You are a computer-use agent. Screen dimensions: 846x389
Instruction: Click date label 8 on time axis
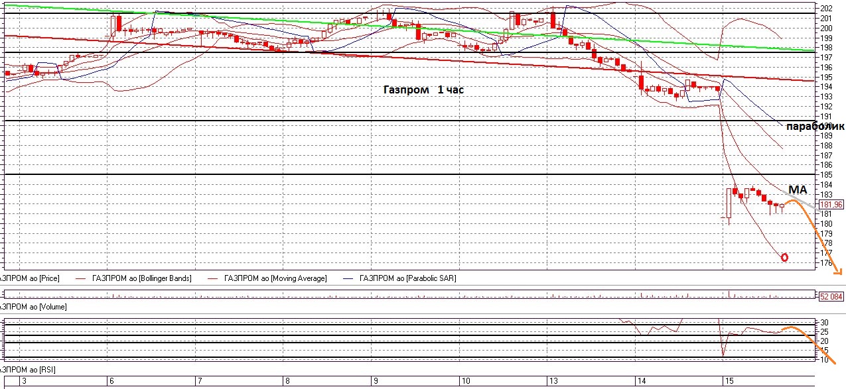click(287, 382)
